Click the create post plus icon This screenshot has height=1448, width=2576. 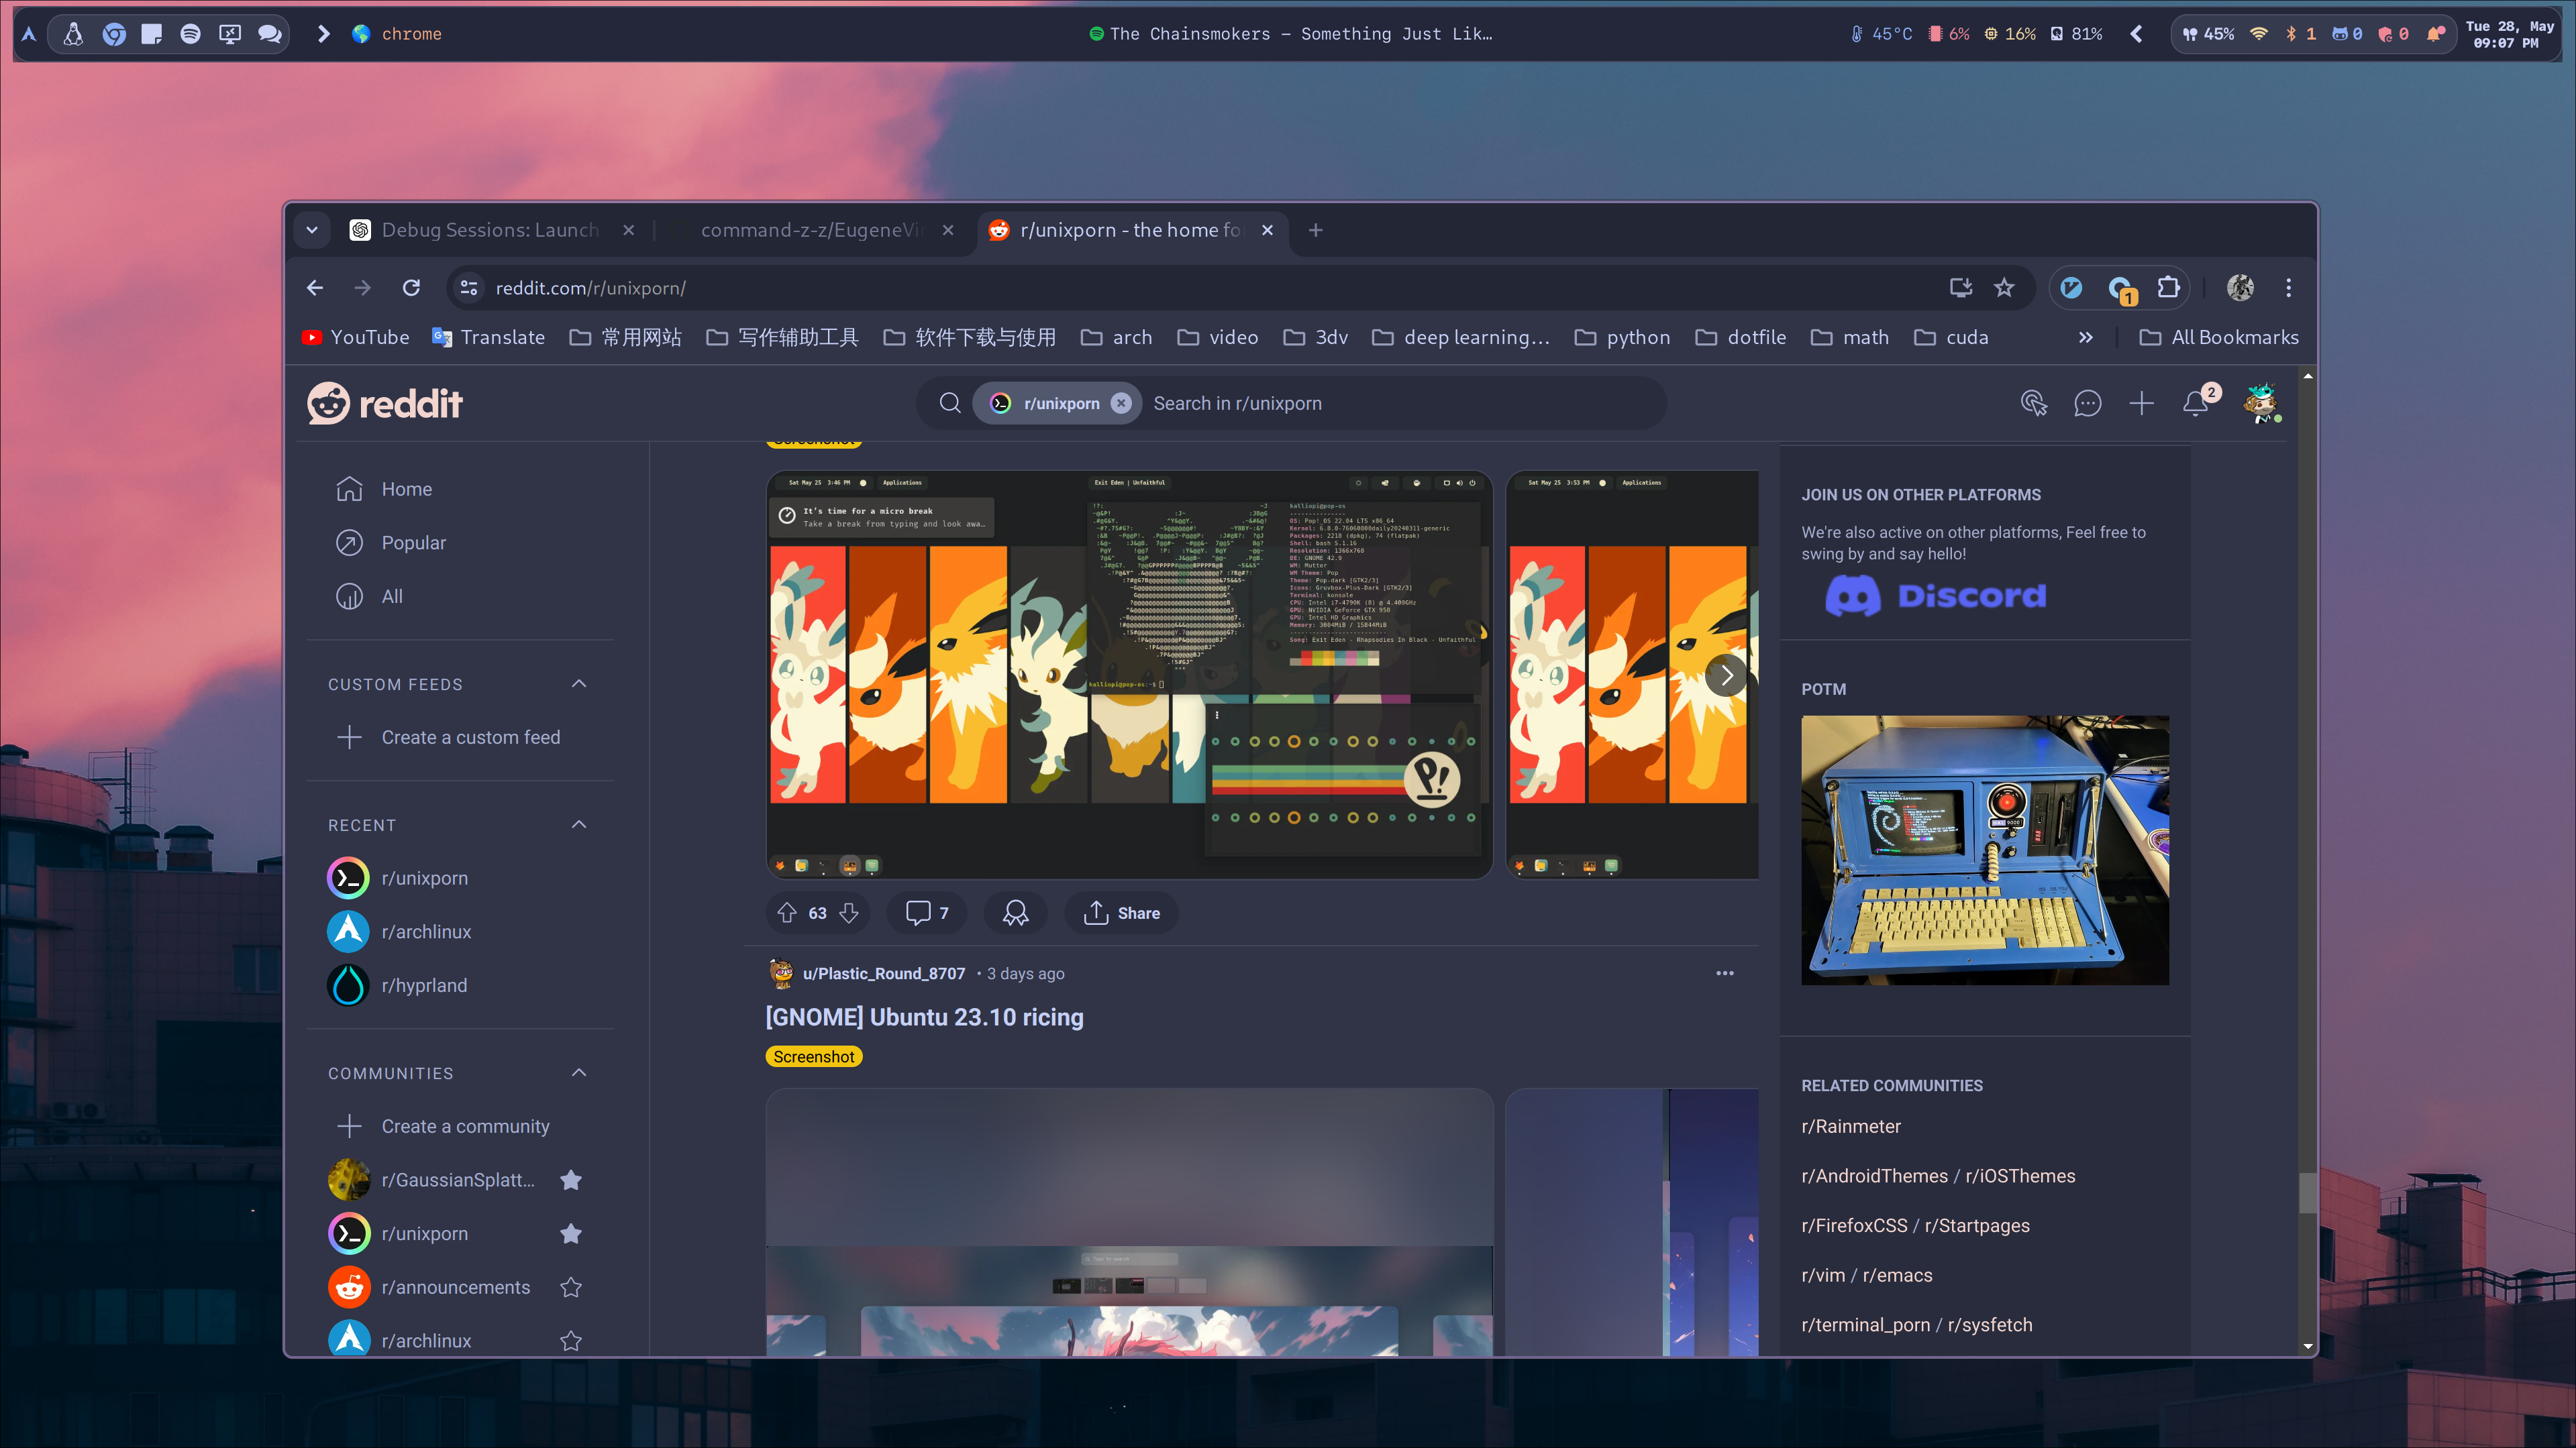tap(2141, 404)
